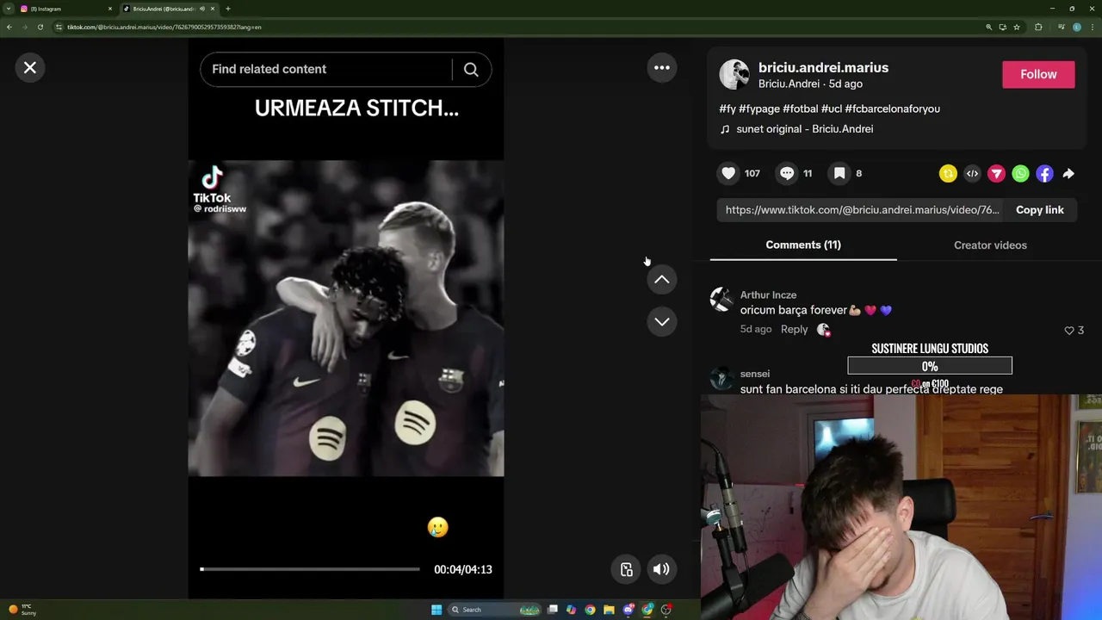Switch to the Comments (11) tab

click(x=803, y=245)
